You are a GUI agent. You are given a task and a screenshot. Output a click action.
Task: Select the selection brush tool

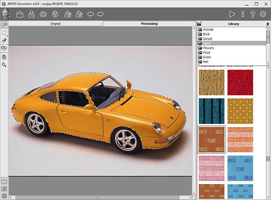(4, 25)
